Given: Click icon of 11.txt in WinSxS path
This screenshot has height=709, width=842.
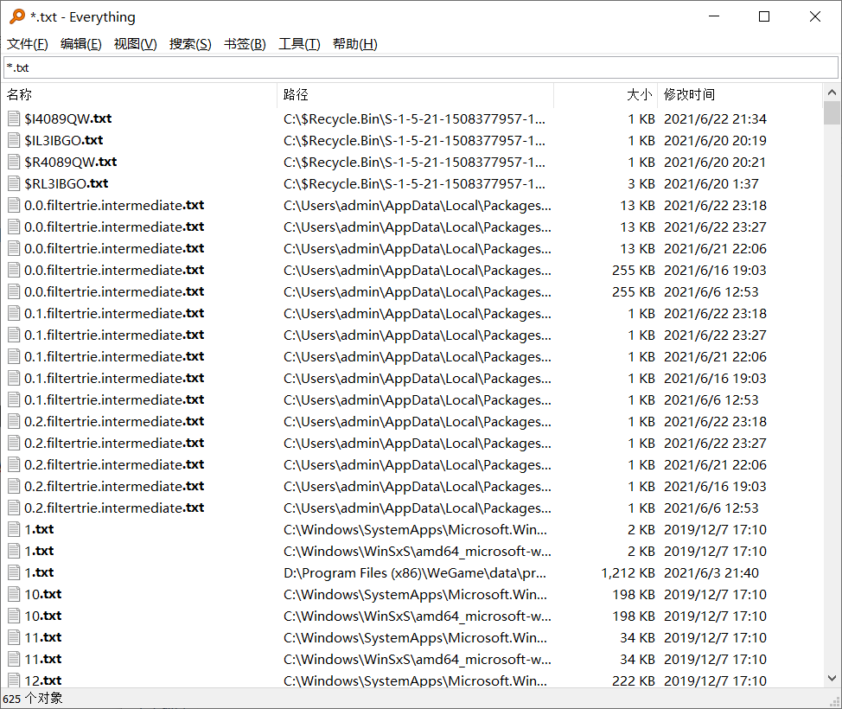Looking at the screenshot, I should [14, 659].
